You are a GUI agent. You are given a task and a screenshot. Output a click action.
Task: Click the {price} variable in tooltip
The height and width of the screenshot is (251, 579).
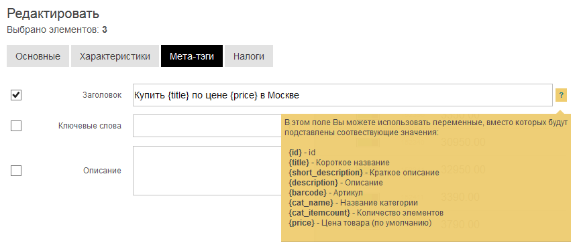pos(301,223)
